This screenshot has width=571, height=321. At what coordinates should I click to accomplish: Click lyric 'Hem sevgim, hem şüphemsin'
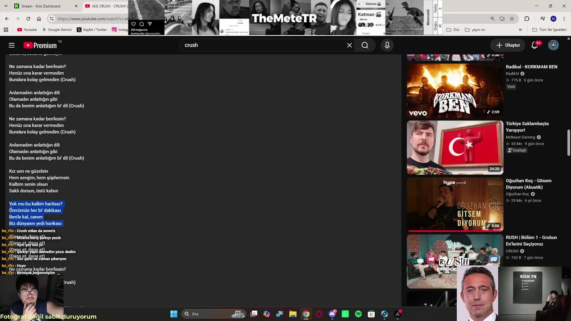(x=39, y=178)
